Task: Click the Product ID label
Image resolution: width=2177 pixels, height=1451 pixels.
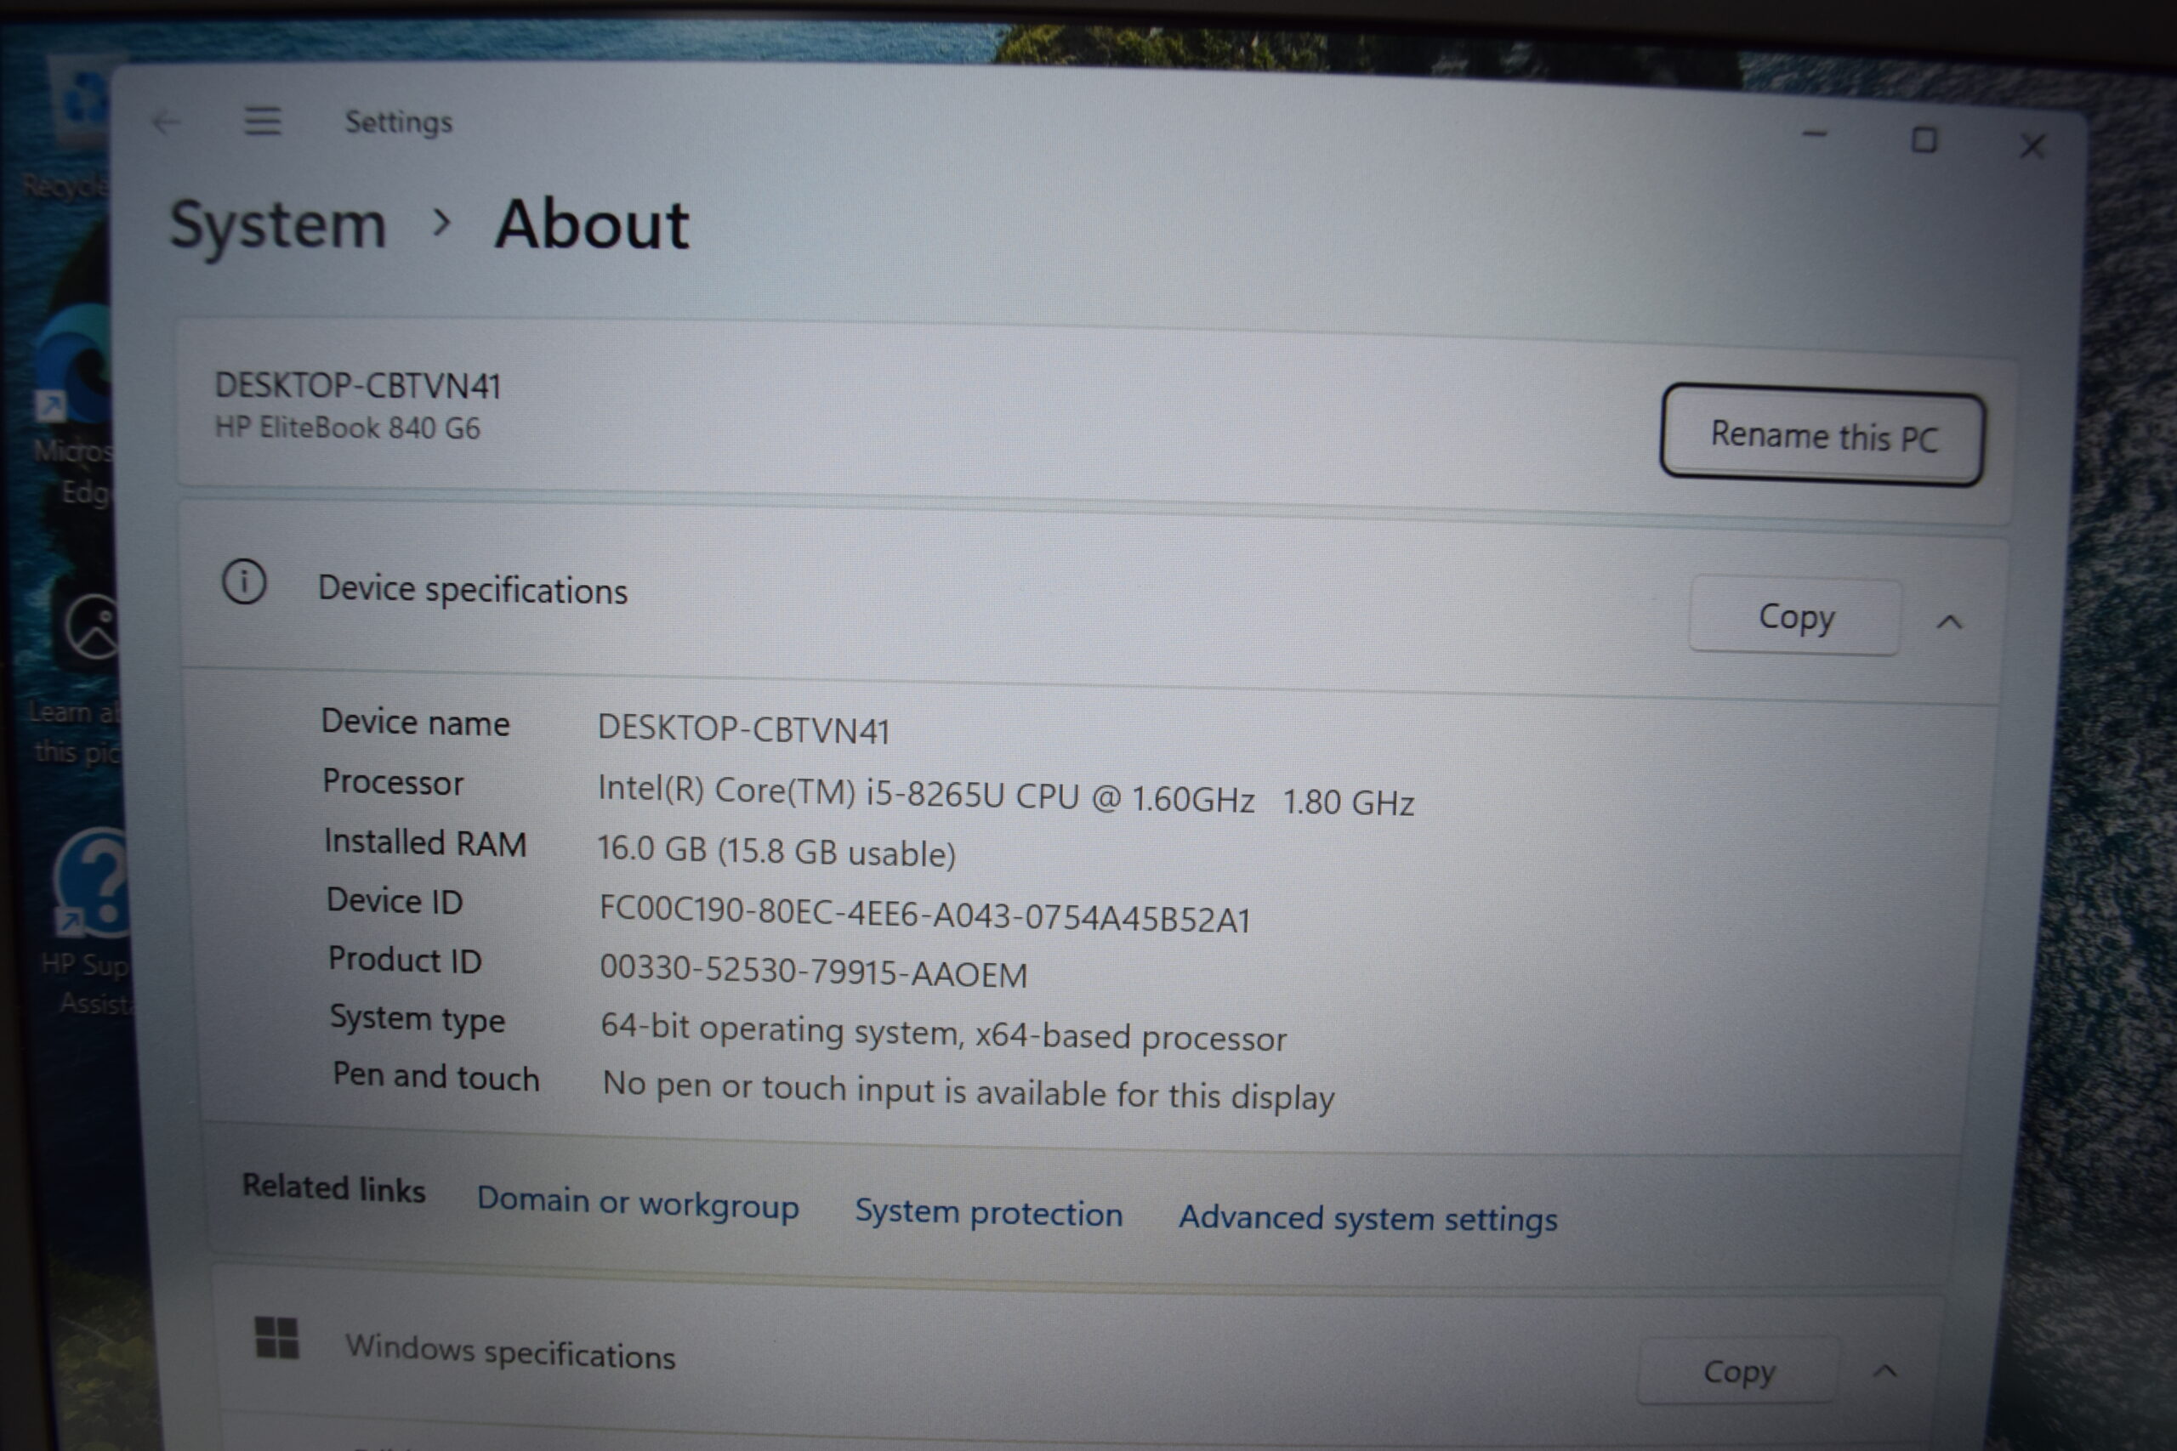Action: coord(405,960)
